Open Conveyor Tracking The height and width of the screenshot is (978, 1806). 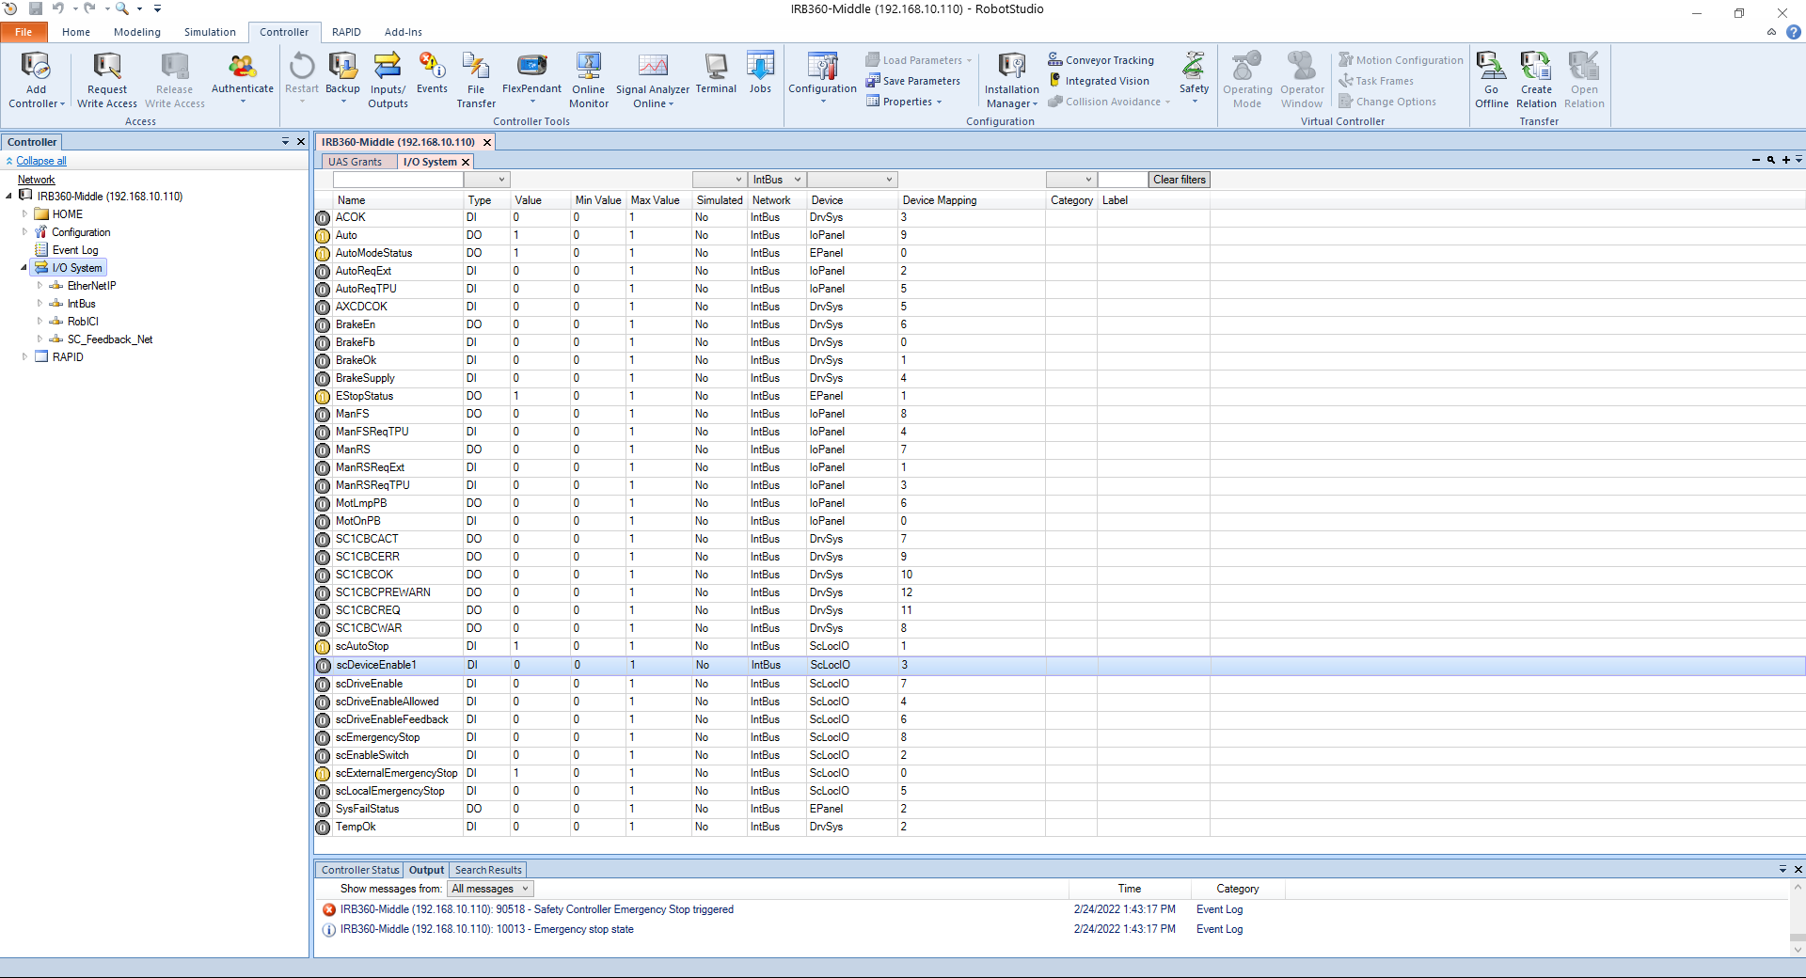[1101, 60]
